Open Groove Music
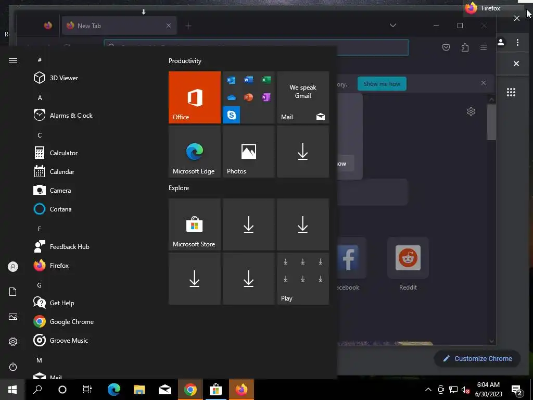Image resolution: width=533 pixels, height=400 pixels. tap(61, 340)
